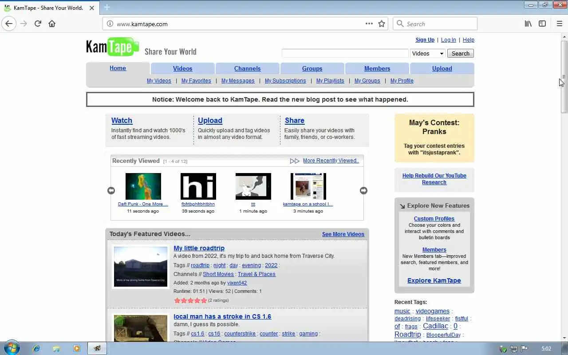Click the browser Back arrow button
This screenshot has width=568, height=355.
9,24
